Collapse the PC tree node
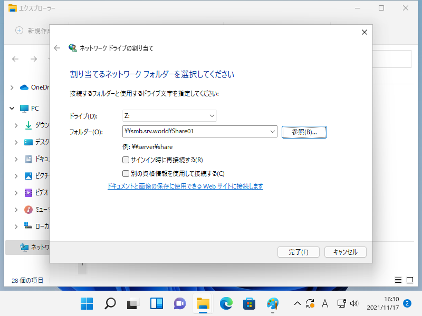 point(12,108)
